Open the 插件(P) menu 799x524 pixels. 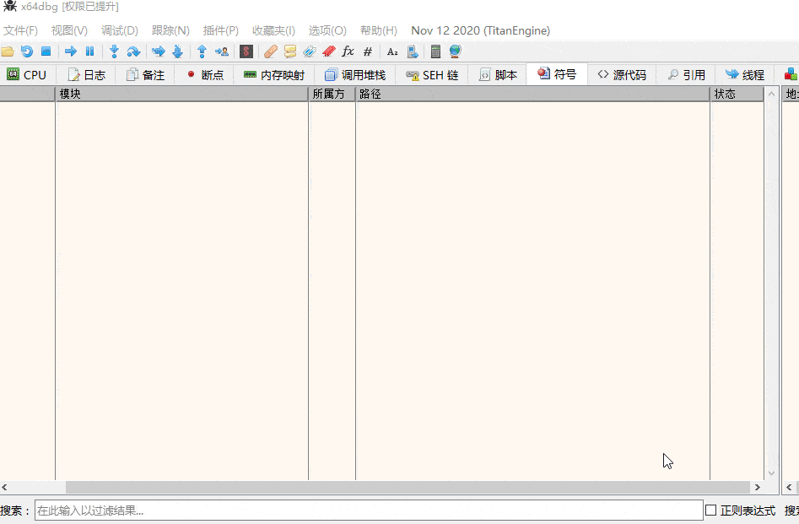pos(221,30)
